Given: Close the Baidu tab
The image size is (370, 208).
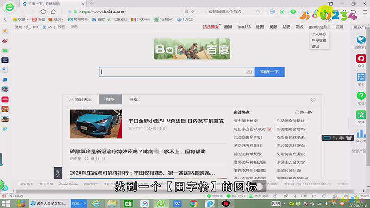Looking at the screenshot, I should [83, 4].
